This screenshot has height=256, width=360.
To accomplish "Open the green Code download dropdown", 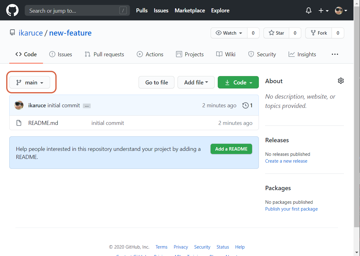I will [238, 83].
